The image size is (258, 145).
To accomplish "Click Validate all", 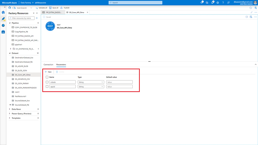I will pos(41,8).
